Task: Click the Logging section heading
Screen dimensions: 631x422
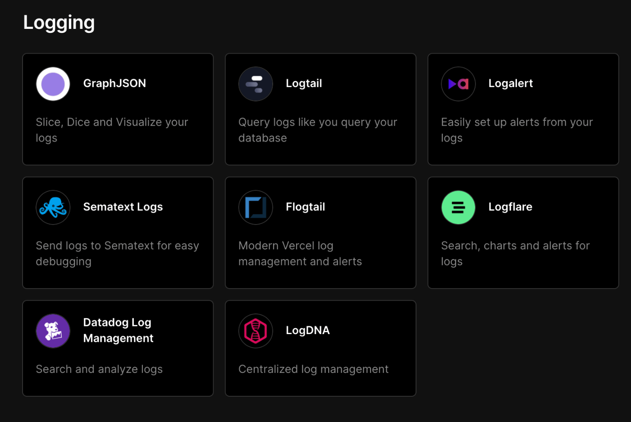Action: 59,23
